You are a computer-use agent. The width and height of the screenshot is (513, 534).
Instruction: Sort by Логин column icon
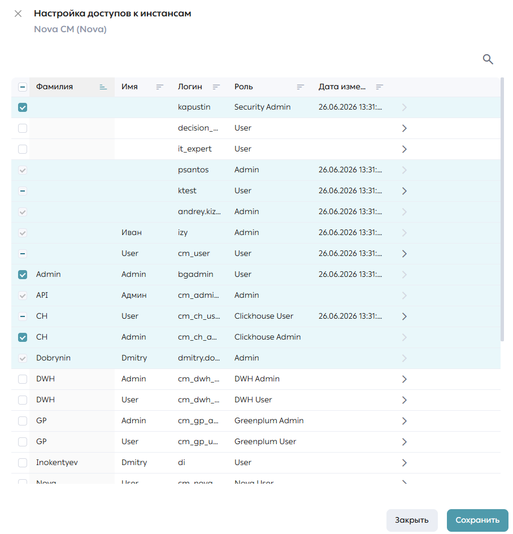(x=216, y=87)
